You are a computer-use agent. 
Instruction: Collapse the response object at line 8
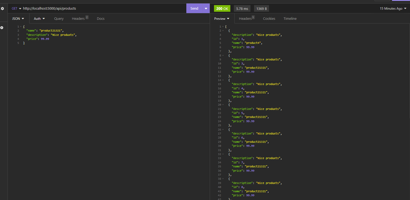[223, 55]
